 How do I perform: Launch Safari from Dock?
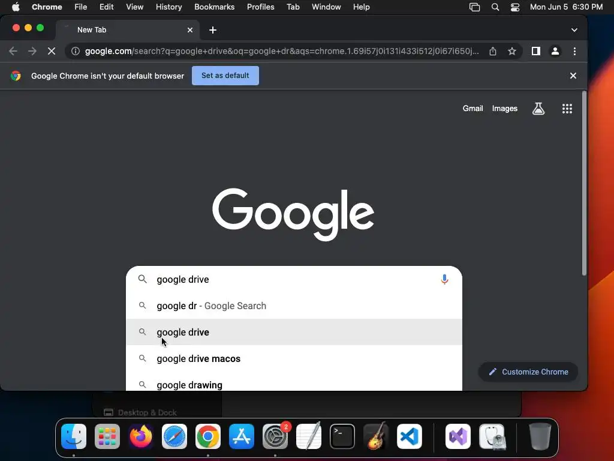pos(174,436)
